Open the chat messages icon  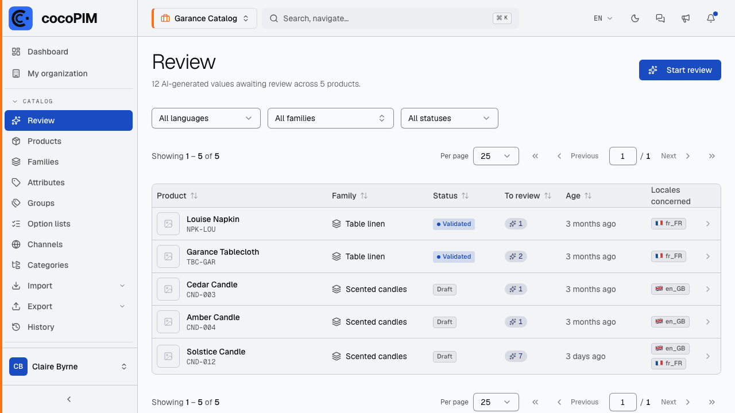pos(660,18)
